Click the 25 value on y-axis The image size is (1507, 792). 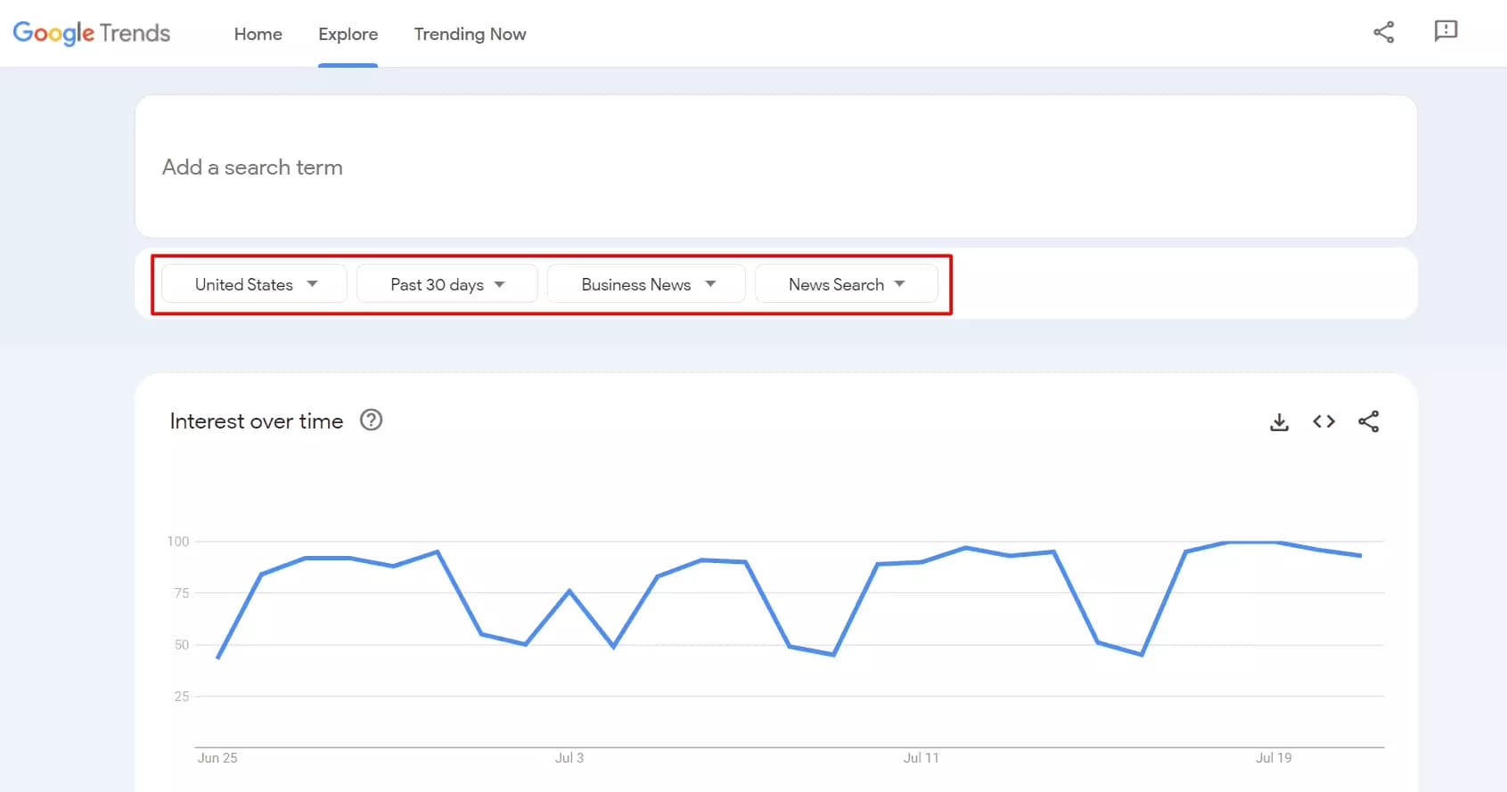(x=182, y=696)
